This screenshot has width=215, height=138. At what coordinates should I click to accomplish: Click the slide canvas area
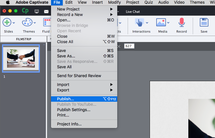click(182, 109)
